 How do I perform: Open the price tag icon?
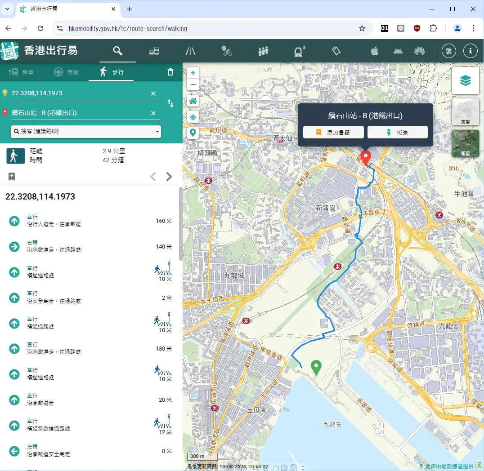336,51
